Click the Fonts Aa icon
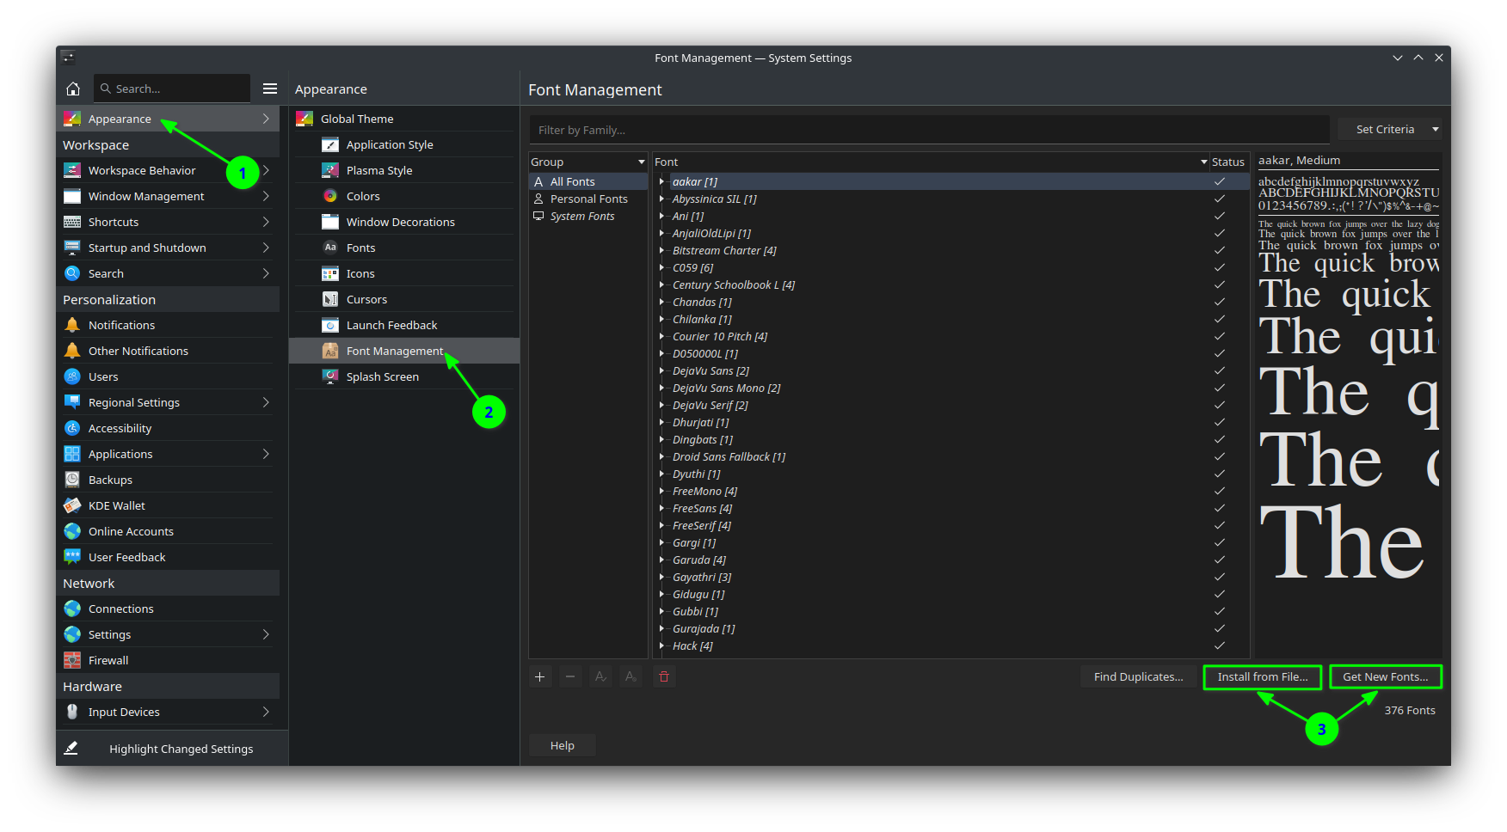 click(330, 248)
